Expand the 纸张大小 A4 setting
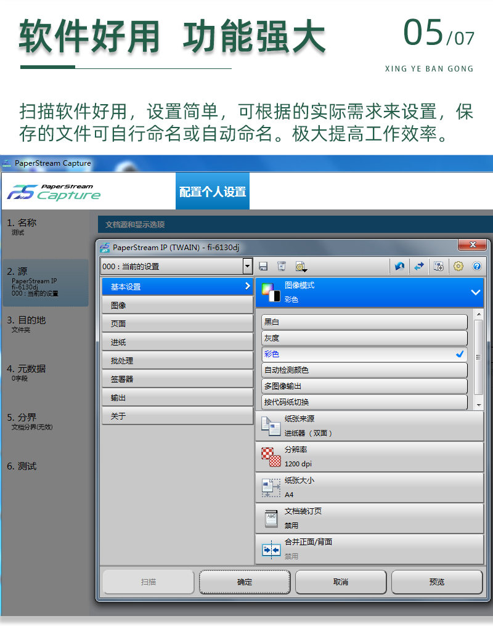The width and height of the screenshot is (493, 637). [370, 487]
